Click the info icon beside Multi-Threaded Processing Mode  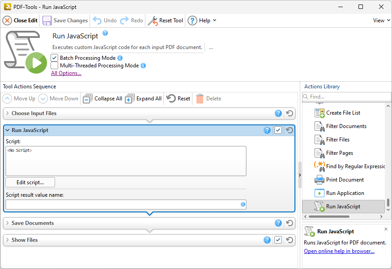tap(143, 66)
